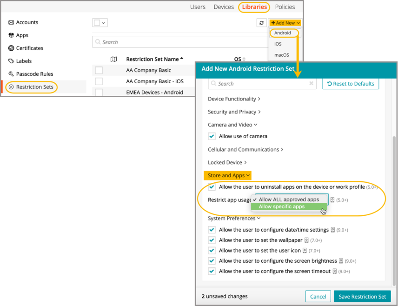Click the Certificates badge icon
Viewport: 398px width, 306px height.
pyautogui.click(x=11, y=48)
